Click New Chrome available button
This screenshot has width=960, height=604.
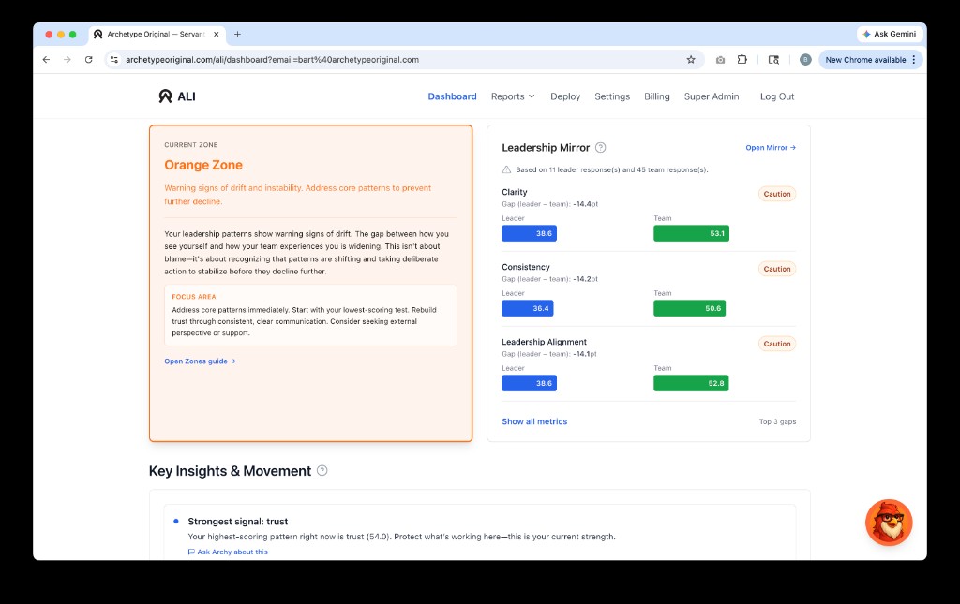click(x=870, y=59)
